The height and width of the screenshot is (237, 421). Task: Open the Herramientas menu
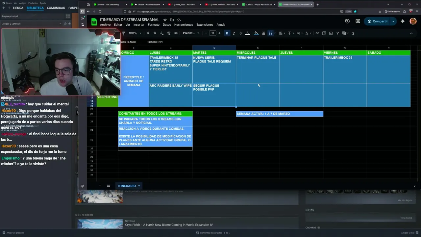tap(184, 25)
